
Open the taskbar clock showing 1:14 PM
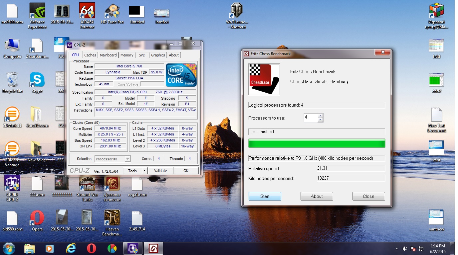(x=438, y=249)
